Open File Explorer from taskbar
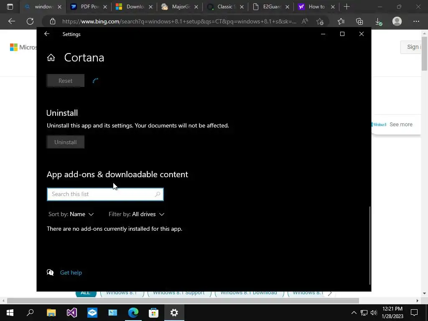The width and height of the screenshot is (428, 321). click(x=51, y=313)
